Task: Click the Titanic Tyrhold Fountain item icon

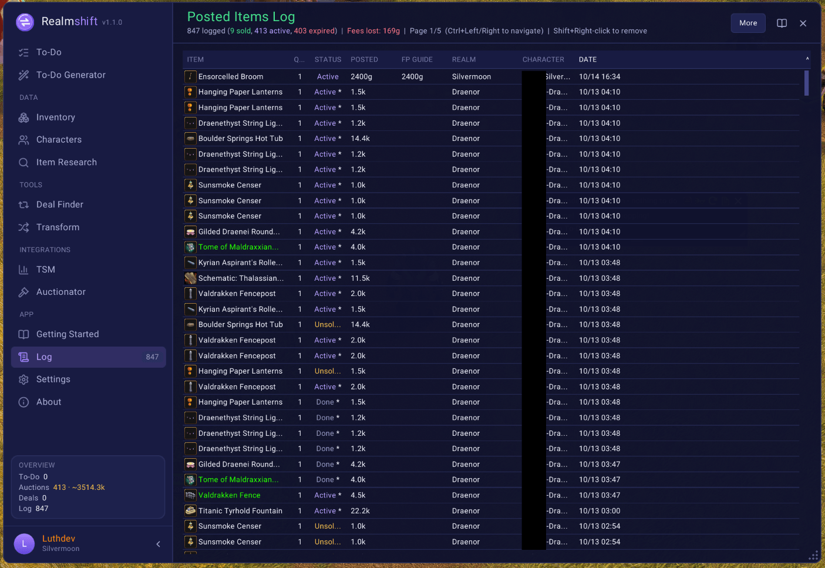Action: (x=190, y=511)
